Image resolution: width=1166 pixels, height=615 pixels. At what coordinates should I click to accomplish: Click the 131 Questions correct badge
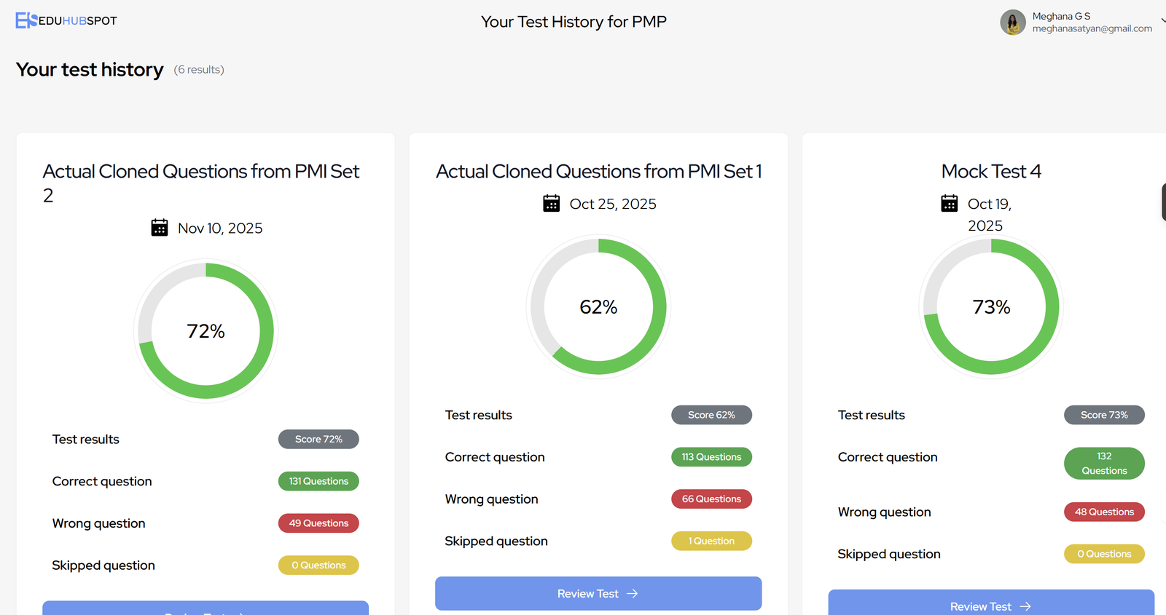pos(318,481)
